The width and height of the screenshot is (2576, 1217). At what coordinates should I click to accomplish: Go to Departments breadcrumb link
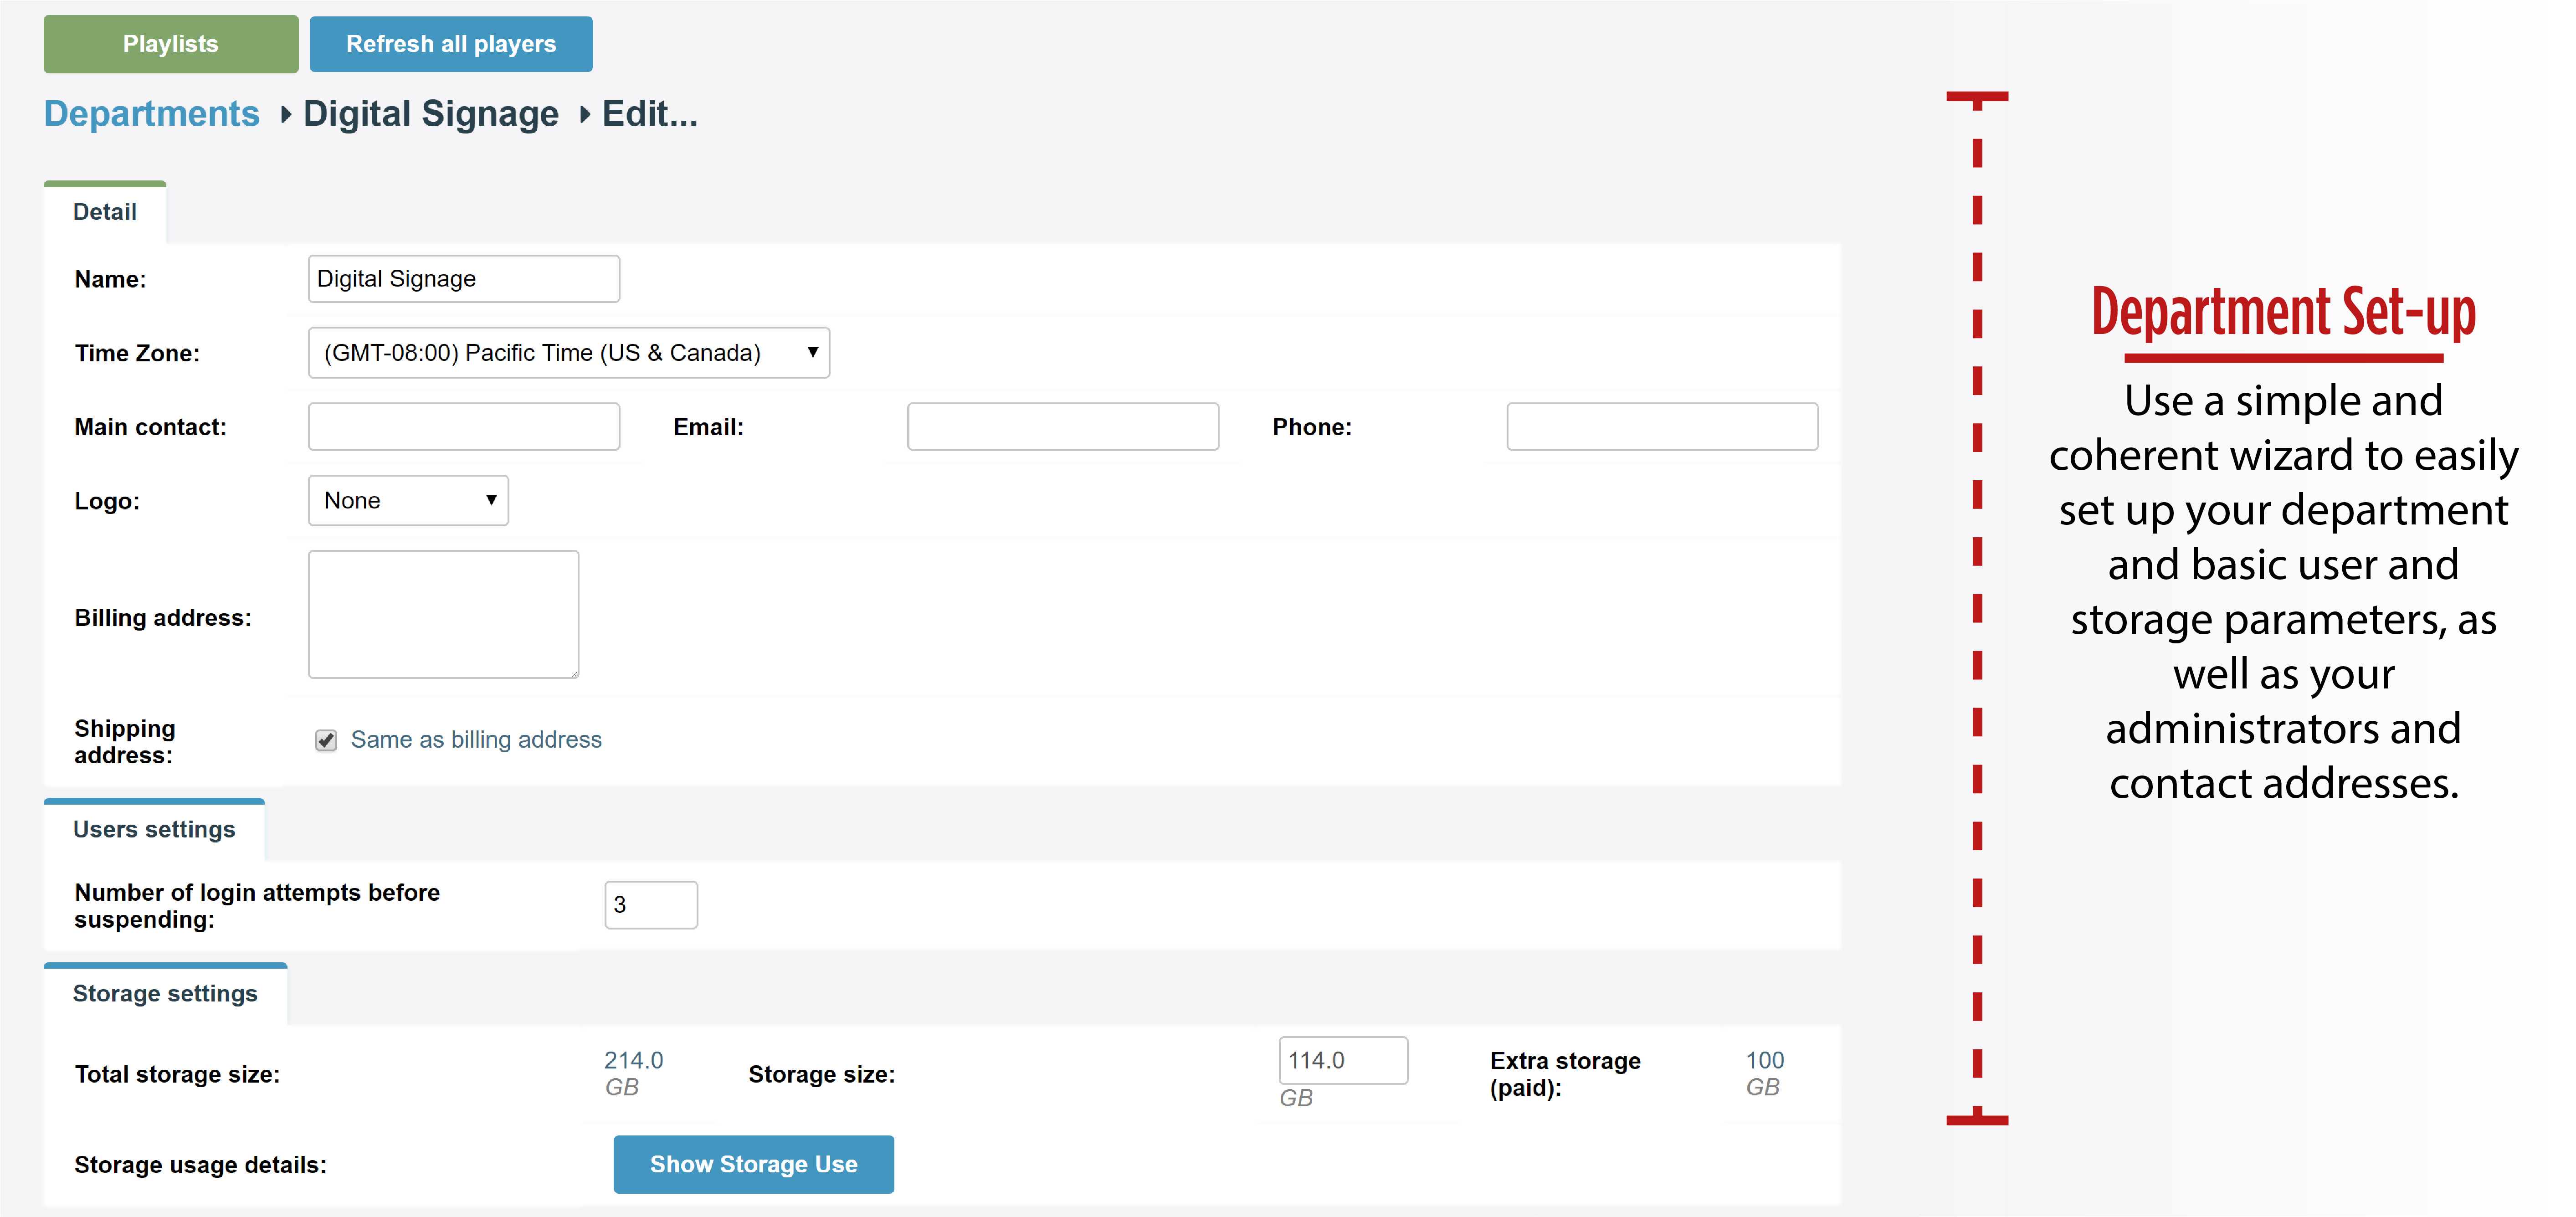click(152, 113)
